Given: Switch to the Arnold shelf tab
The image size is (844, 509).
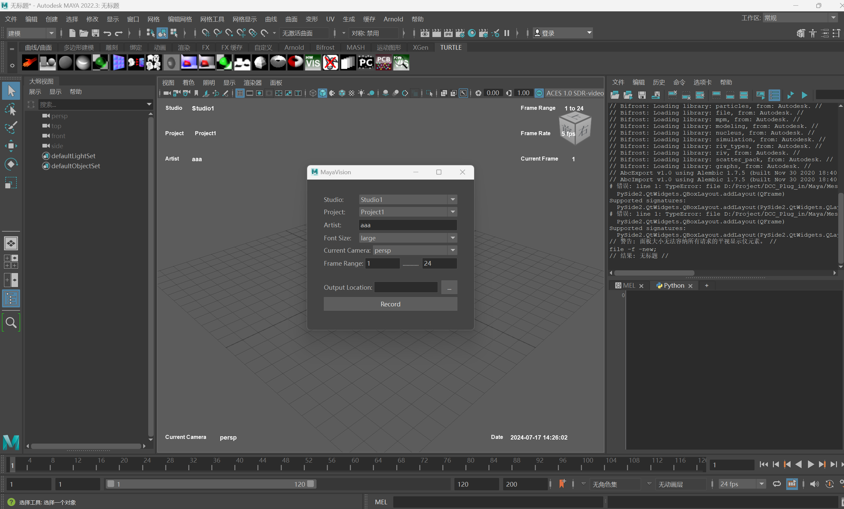Looking at the screenshot, I should tap(293, 48).
